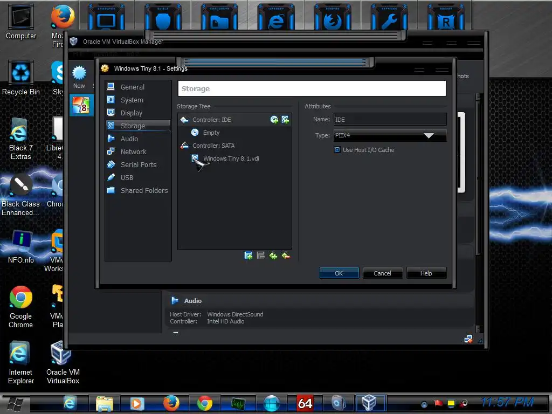Select Controller: IDE in Storage Tree
This screenshot has width=552, height=414.
click(211, 120)
